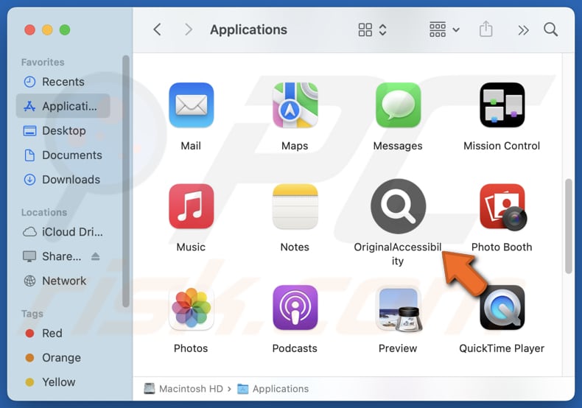This screenshot has width=582, height=408.
Task: Click the "Messages" label text
Action: 398,146
